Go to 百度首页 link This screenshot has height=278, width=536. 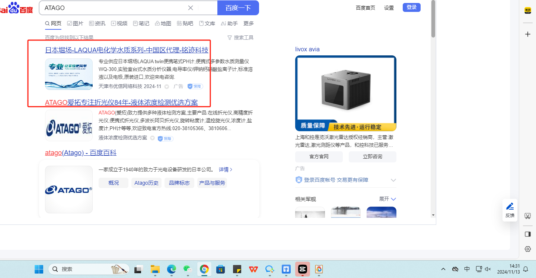[x=366, y=8]
